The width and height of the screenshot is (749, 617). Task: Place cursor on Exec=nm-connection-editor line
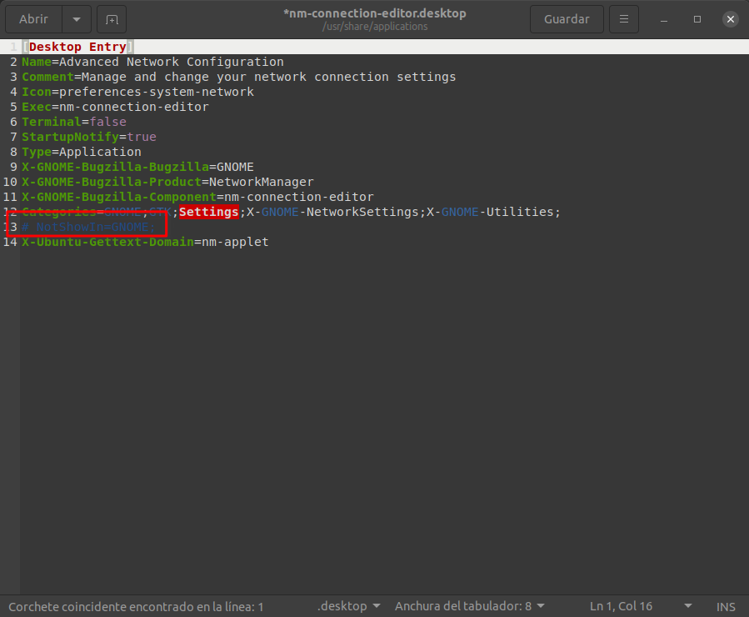pyautogui.click(x=115, y=107)
